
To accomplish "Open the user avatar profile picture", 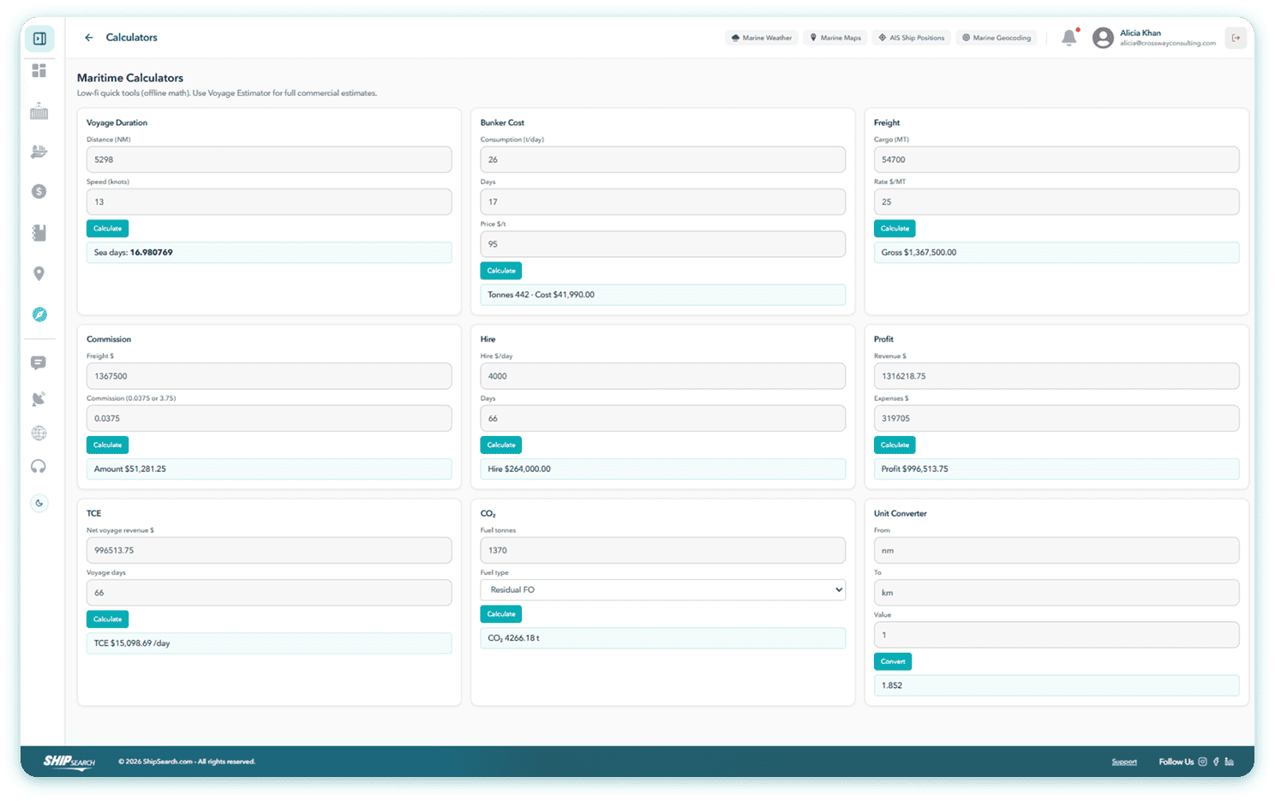I will click(x=1103, y=38).
